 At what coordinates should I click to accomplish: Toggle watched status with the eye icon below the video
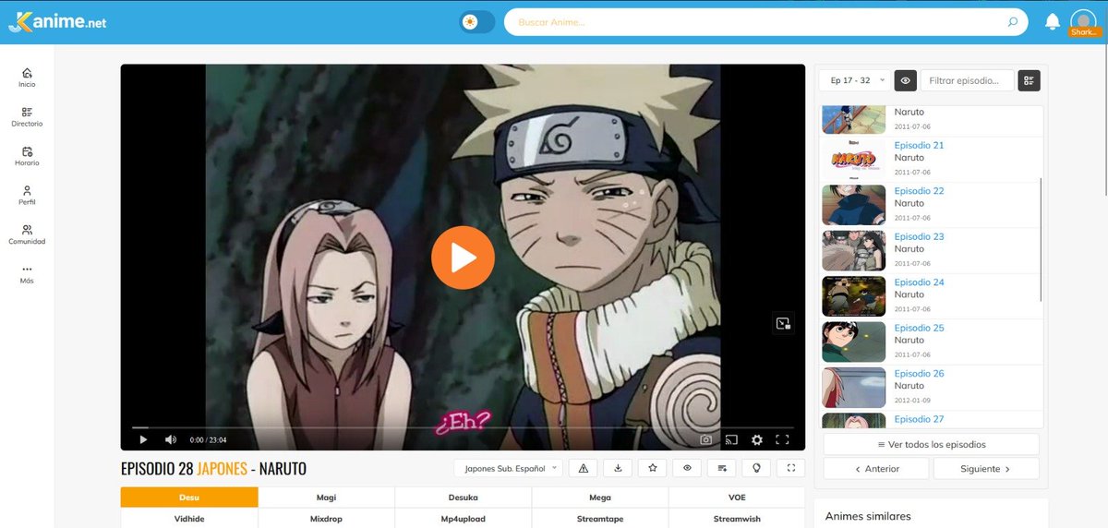tap(687, 468)
